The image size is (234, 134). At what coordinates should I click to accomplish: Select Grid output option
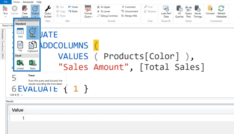(20, 33)
